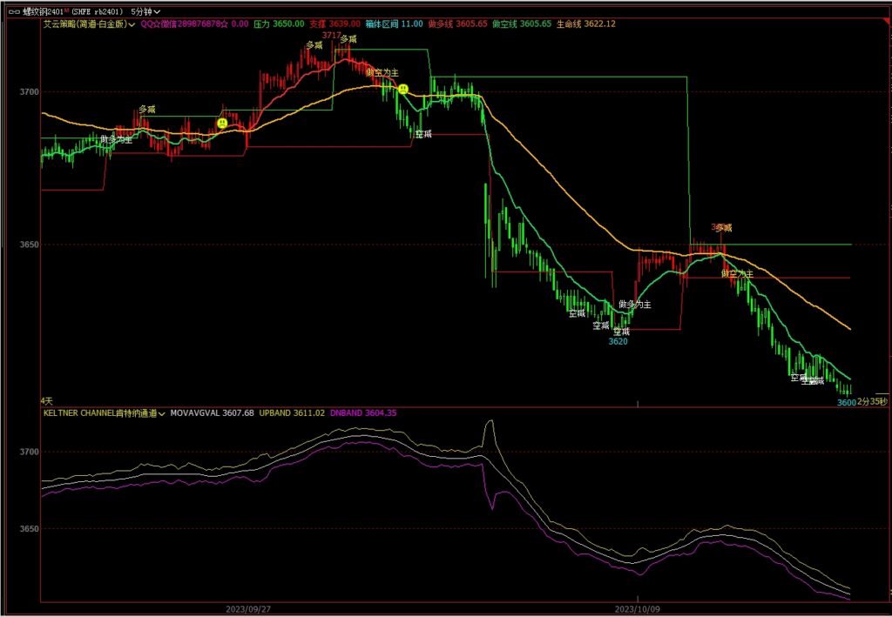The width and height of the screenshot is (892, 617).
Task: Click the 空减 signal below yellow face marker
Action: tap(423, 133)
